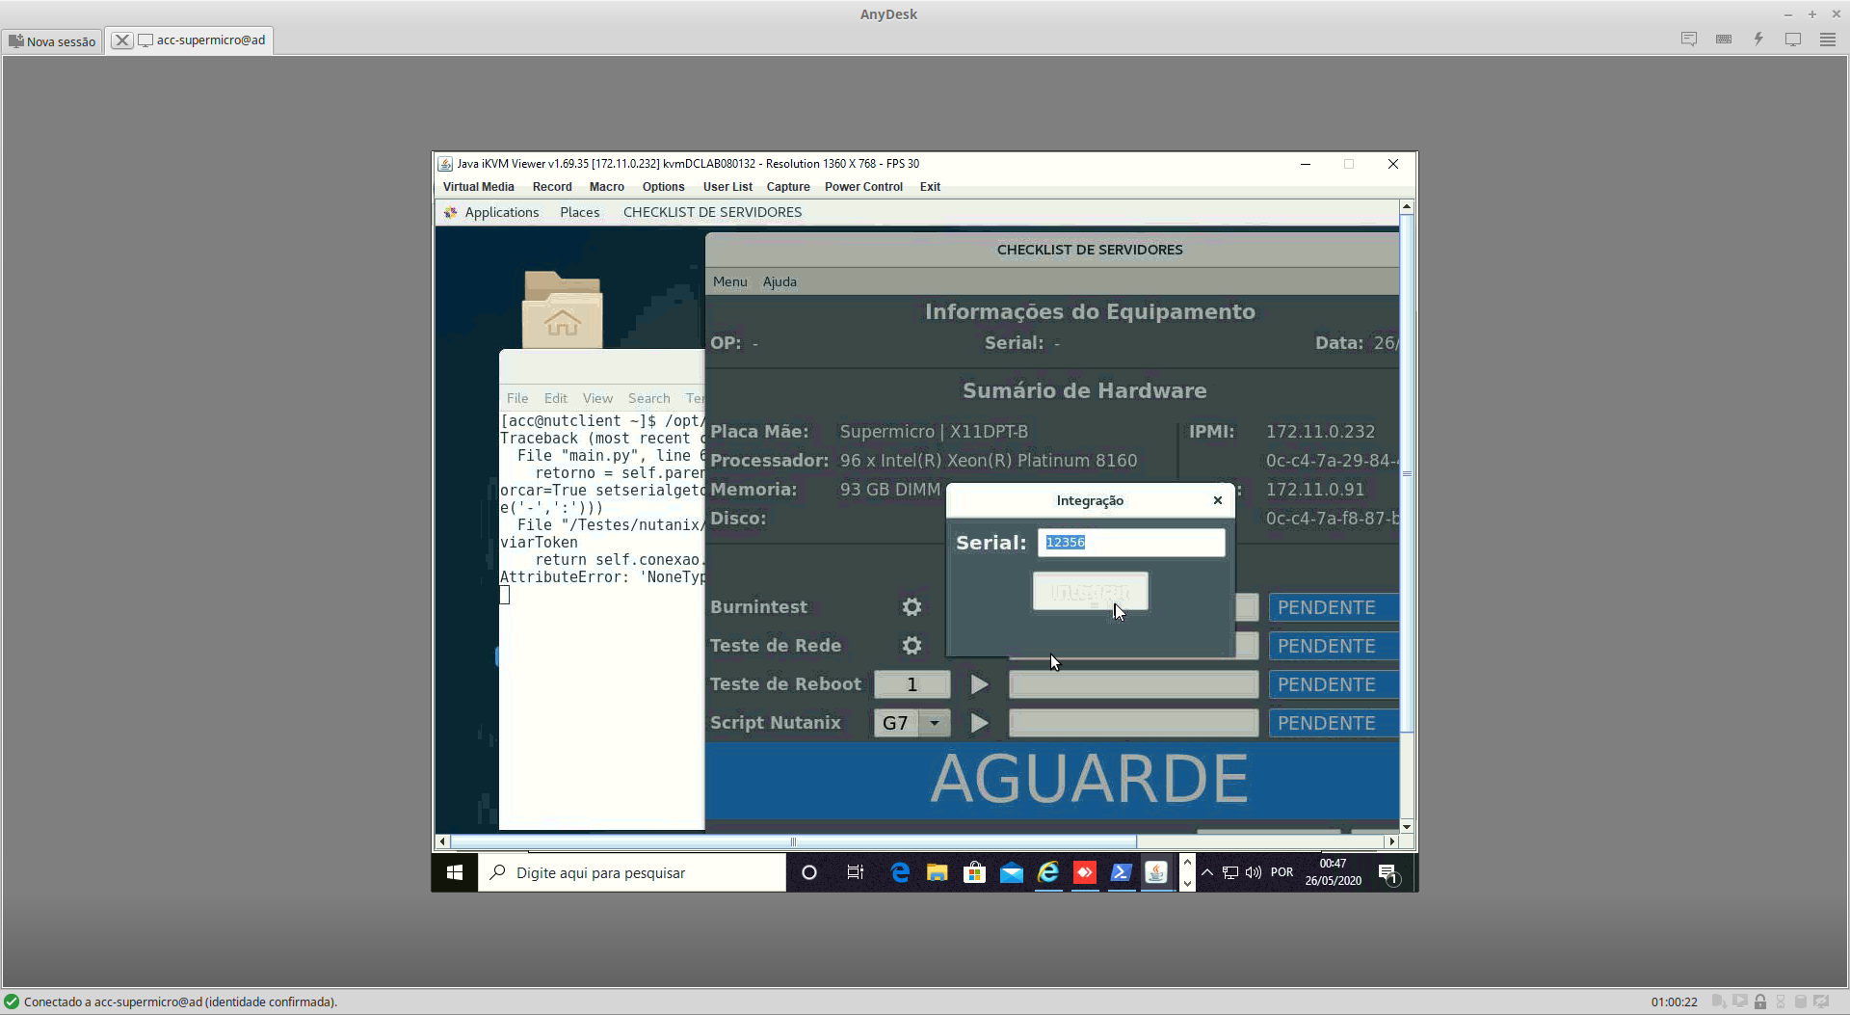Select acc-supermicro@ad session tab
Screen dimensions: 1850x1015
203,40
